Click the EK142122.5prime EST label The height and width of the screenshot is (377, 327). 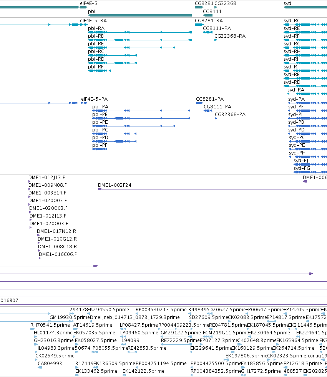tap(144, 371)
